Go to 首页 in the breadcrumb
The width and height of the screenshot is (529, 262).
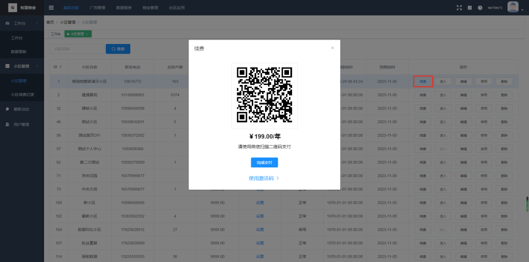[50, 22]
